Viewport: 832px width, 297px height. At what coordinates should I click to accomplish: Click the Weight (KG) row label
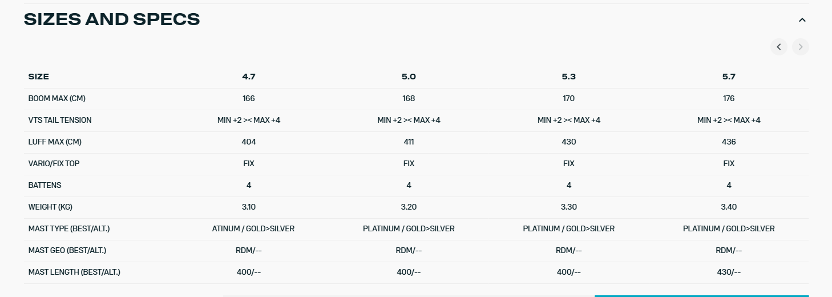(50, 207)
